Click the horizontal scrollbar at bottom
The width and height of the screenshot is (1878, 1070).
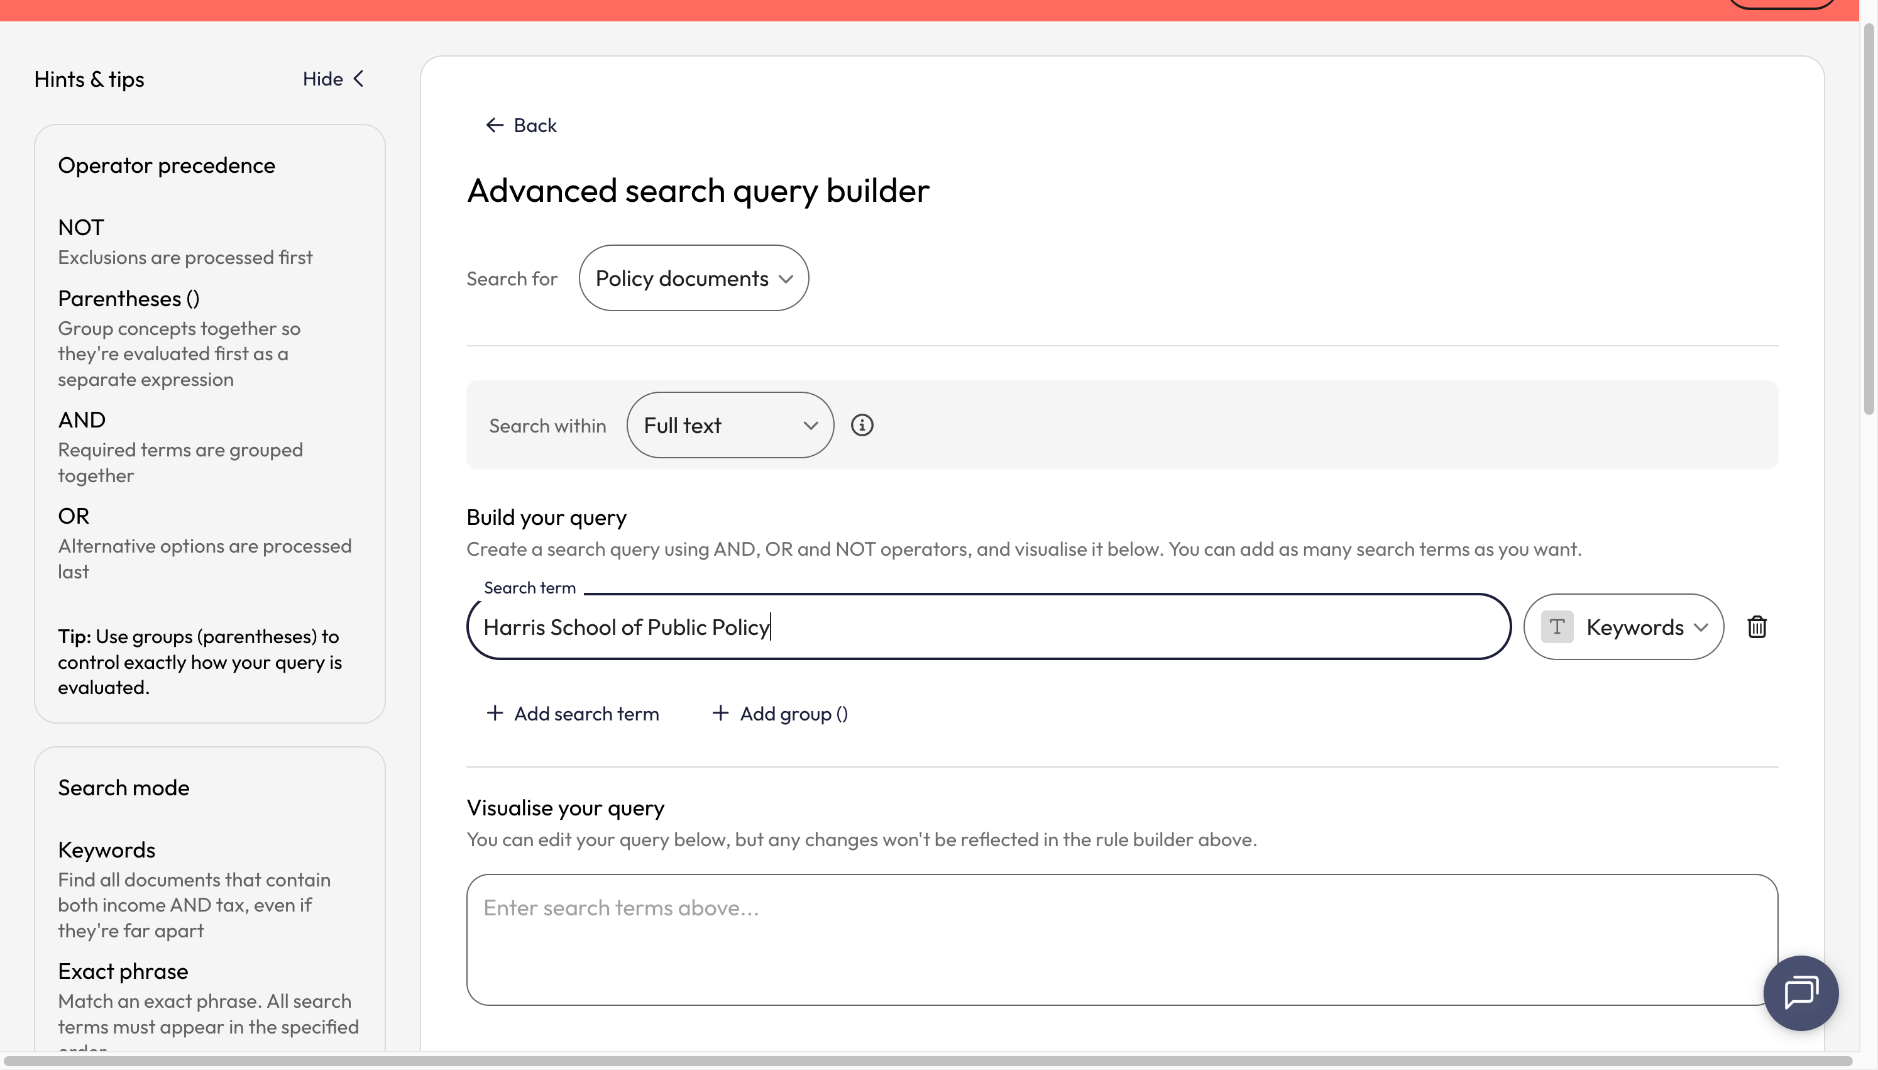[x=929, y=1061]
